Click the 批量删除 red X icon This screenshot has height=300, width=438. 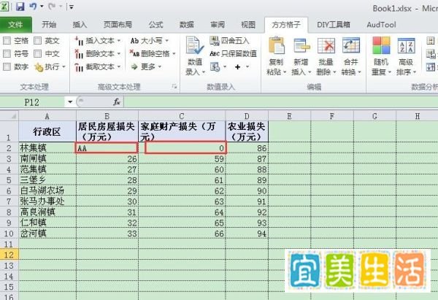[326, 45]
